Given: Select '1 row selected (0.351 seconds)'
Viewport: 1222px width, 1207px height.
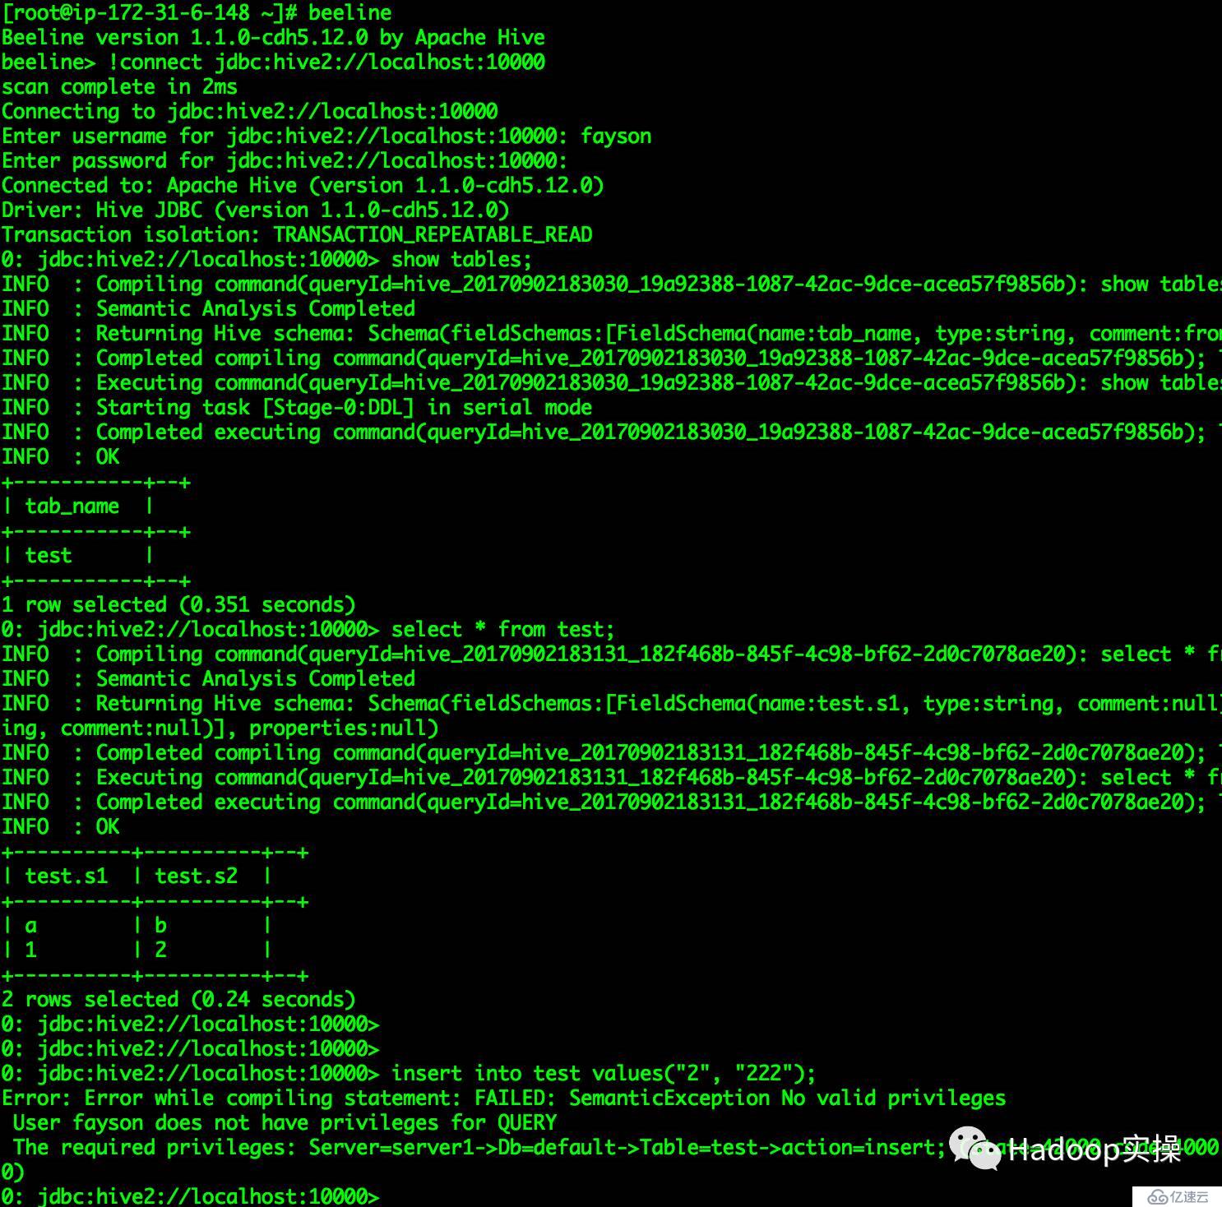Looking at the screenshot, I should click(178, 604).
